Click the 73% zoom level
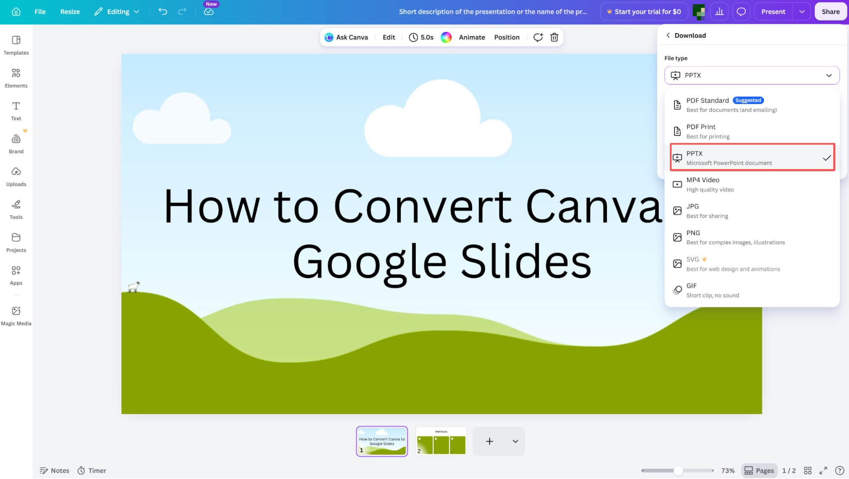Image resolution: width=849 pixels, height=479 pixels. tap(728, 471)
